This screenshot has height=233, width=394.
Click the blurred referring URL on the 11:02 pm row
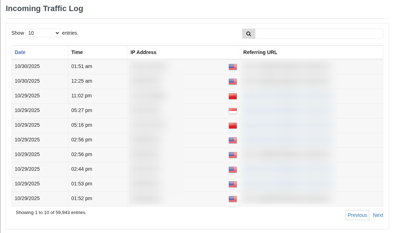287,96
